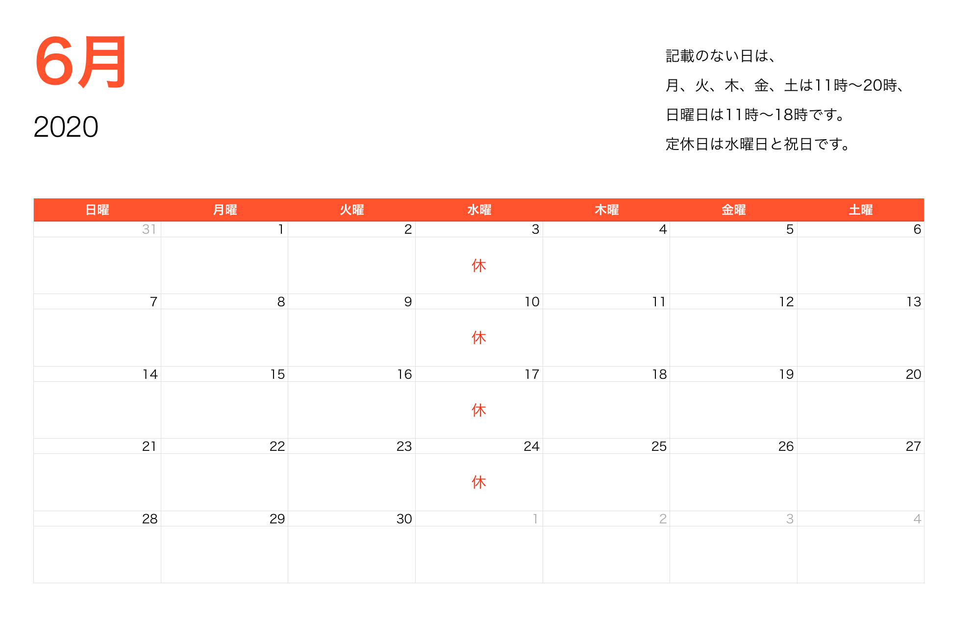Select date 22
Screen dimensions: 973x619
[x=277, y=446]
